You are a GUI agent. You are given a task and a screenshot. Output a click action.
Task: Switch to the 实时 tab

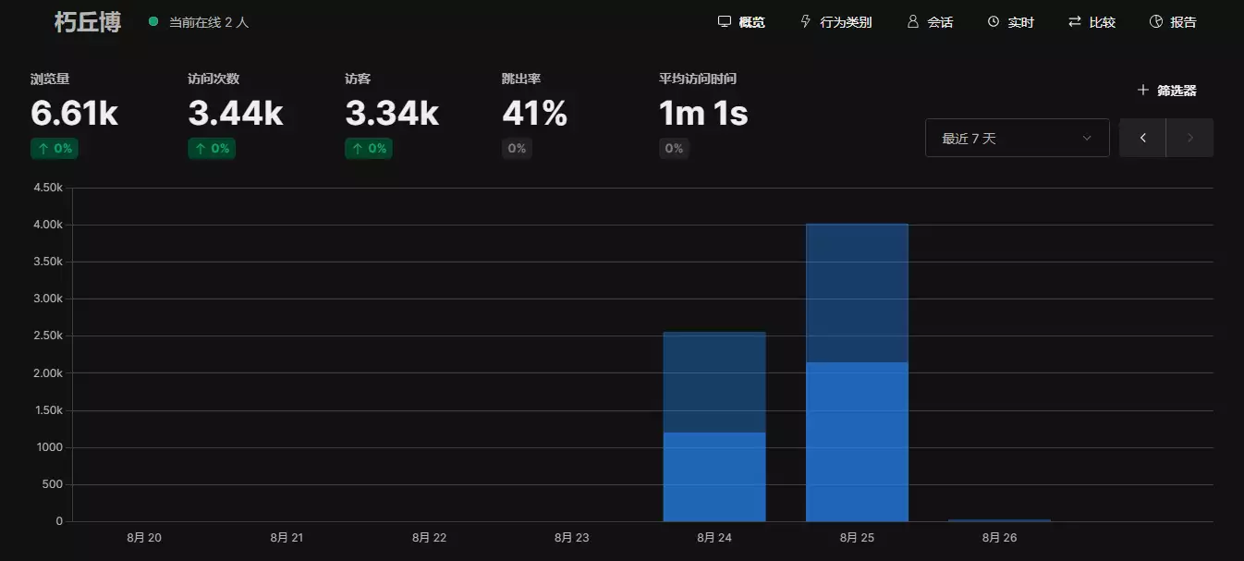coord(1020,21)
